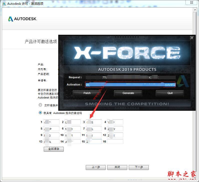
Task: Click activation code box number 8
Action: (115, 128)
